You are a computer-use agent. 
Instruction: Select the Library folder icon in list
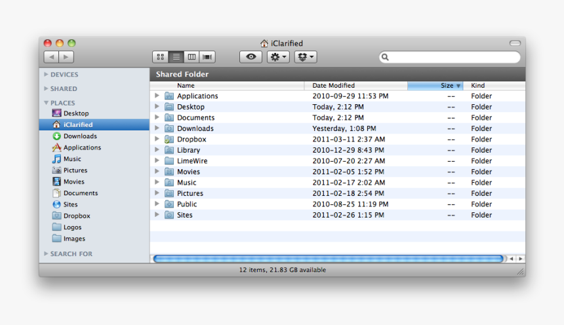169,150
